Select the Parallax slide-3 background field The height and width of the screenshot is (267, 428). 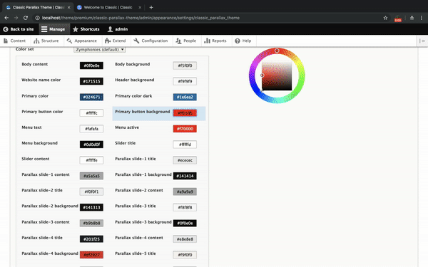coord(185,223)
